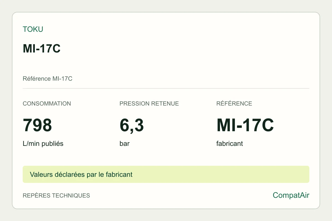
Task: Select the 6,3 pressure value
Action: click(132, 126)
